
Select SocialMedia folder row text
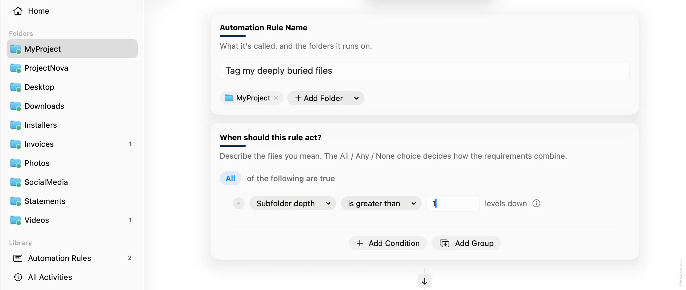[x=46, y=182]
